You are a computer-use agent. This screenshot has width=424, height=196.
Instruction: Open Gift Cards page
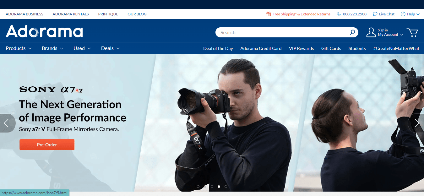[331, 48]
